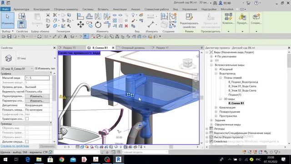The image size is (291, 164).
Task: Click the selection Filter icon in status bar
Action: point(277,152)
